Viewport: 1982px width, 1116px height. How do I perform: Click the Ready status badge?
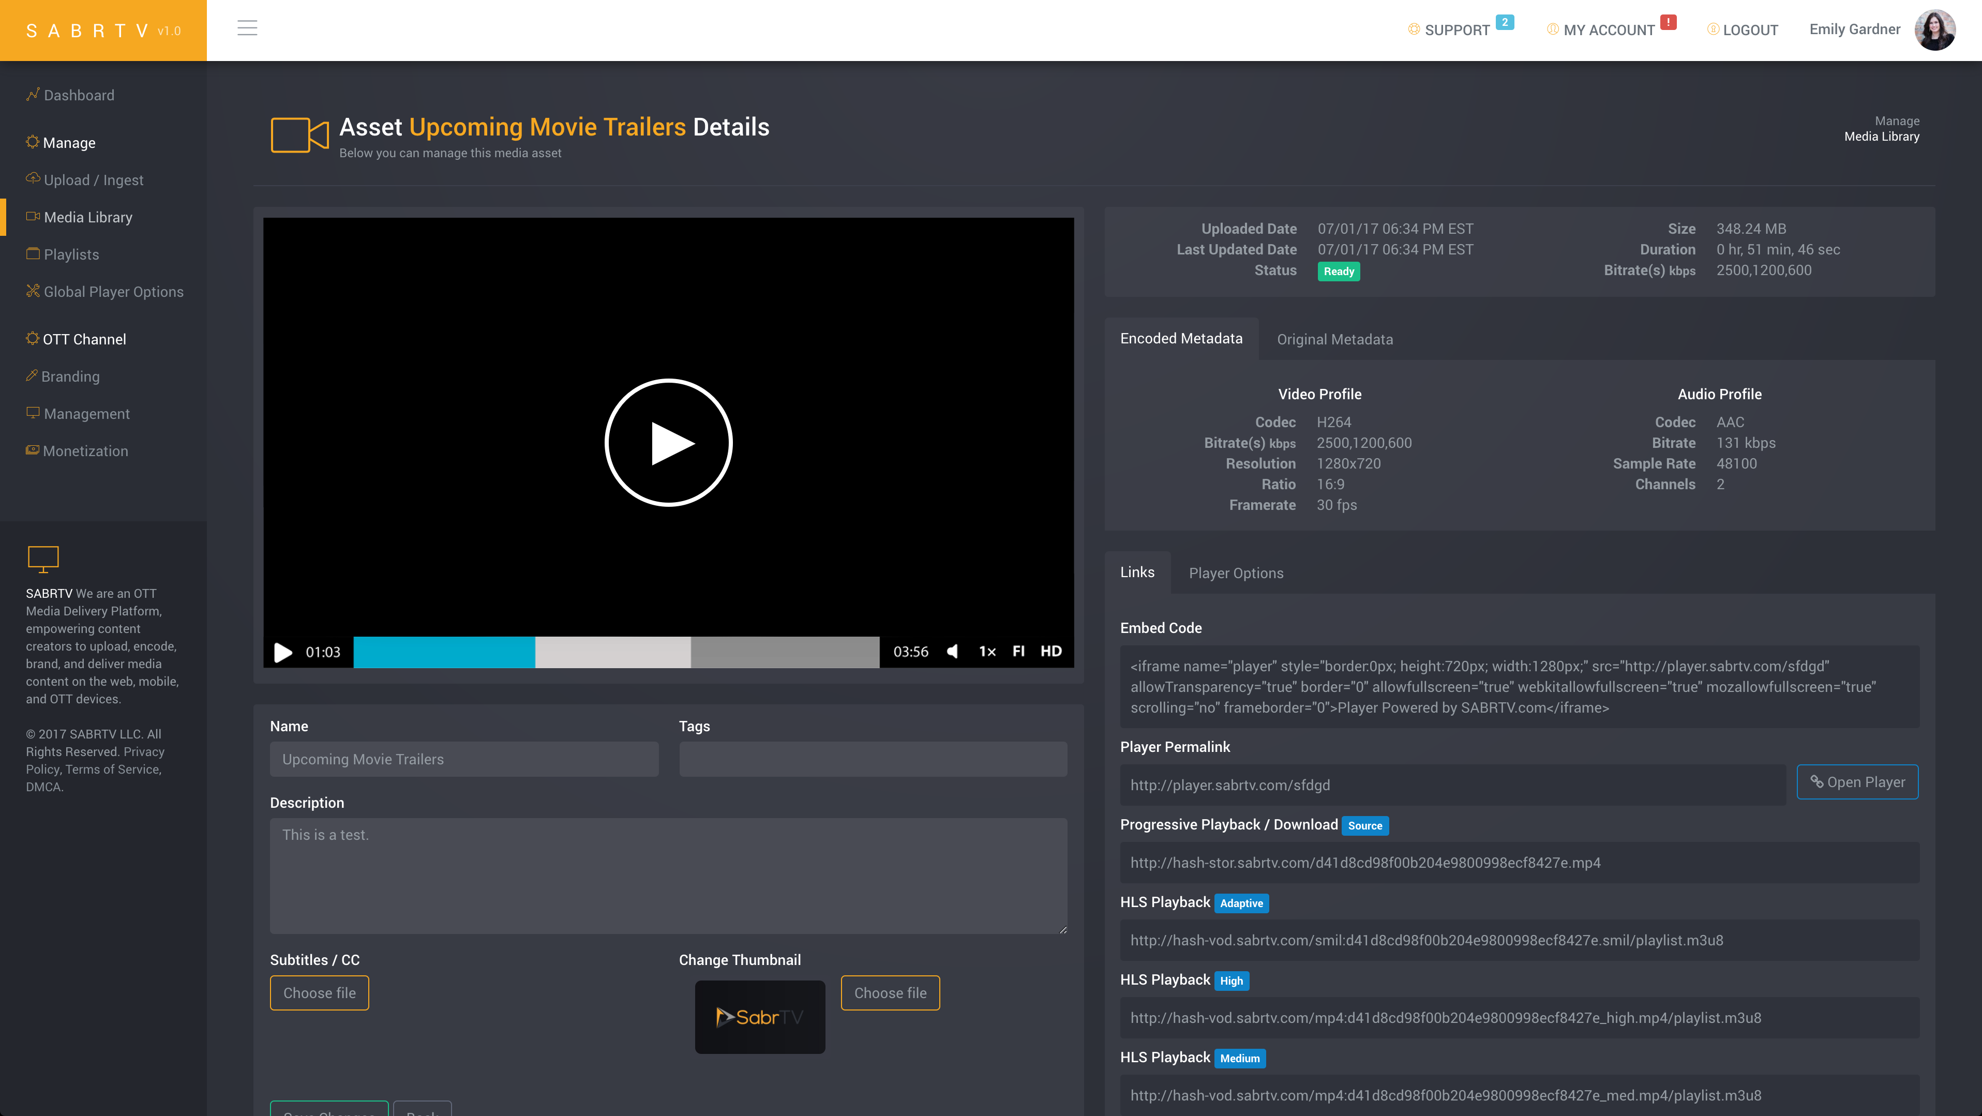click(1339, 272)
